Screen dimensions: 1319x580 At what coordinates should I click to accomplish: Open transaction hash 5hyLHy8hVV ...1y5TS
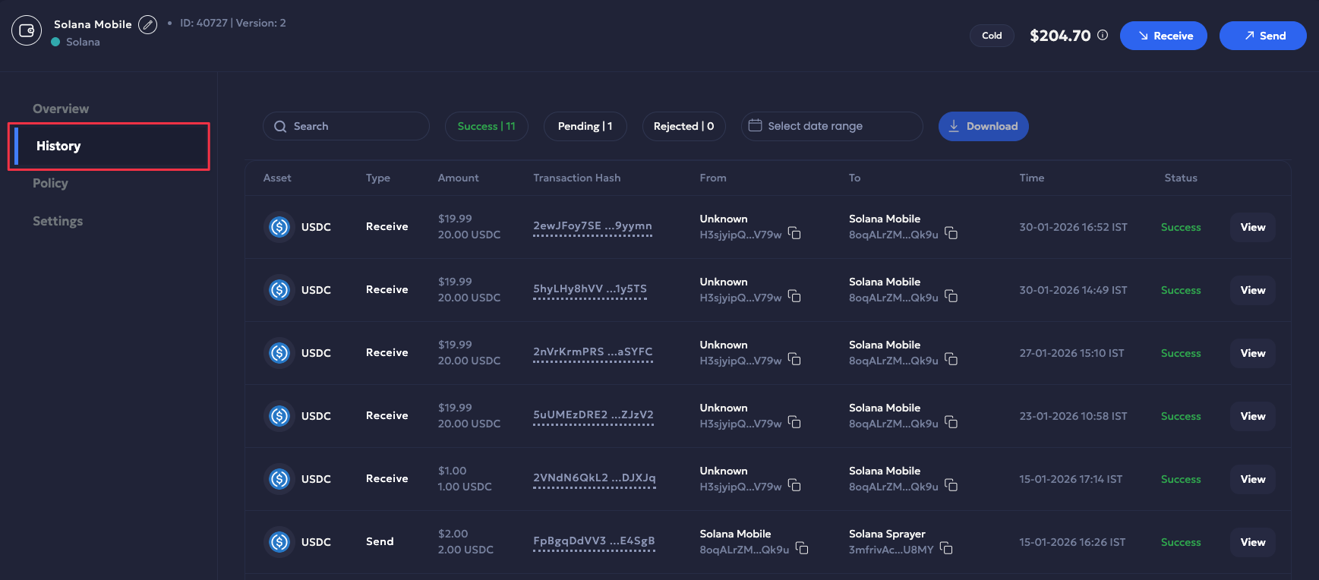pyautogui.click(x=590, y=289)
